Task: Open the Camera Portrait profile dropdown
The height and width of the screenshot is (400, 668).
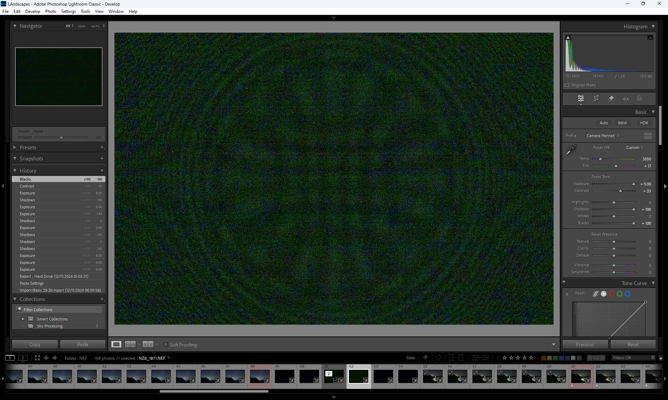Action: 603,136
